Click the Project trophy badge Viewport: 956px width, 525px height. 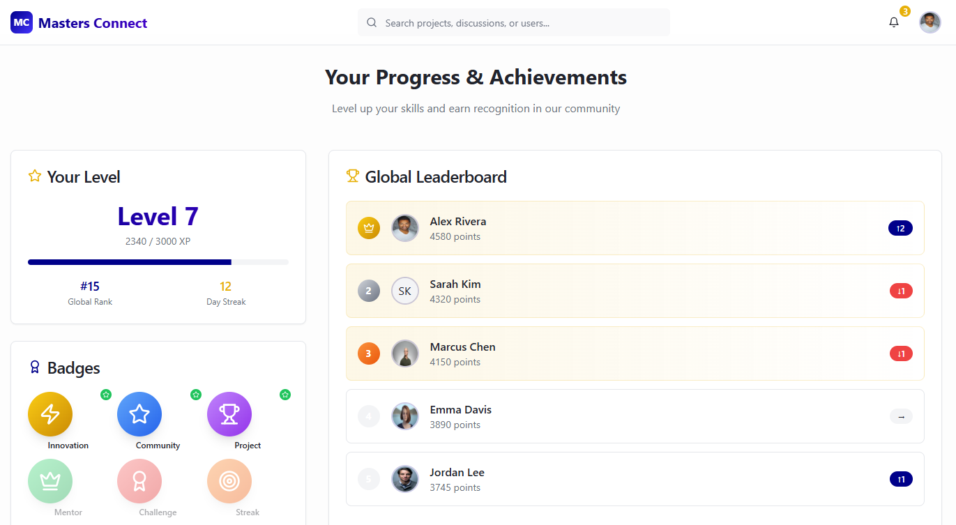tap(229, 414)
